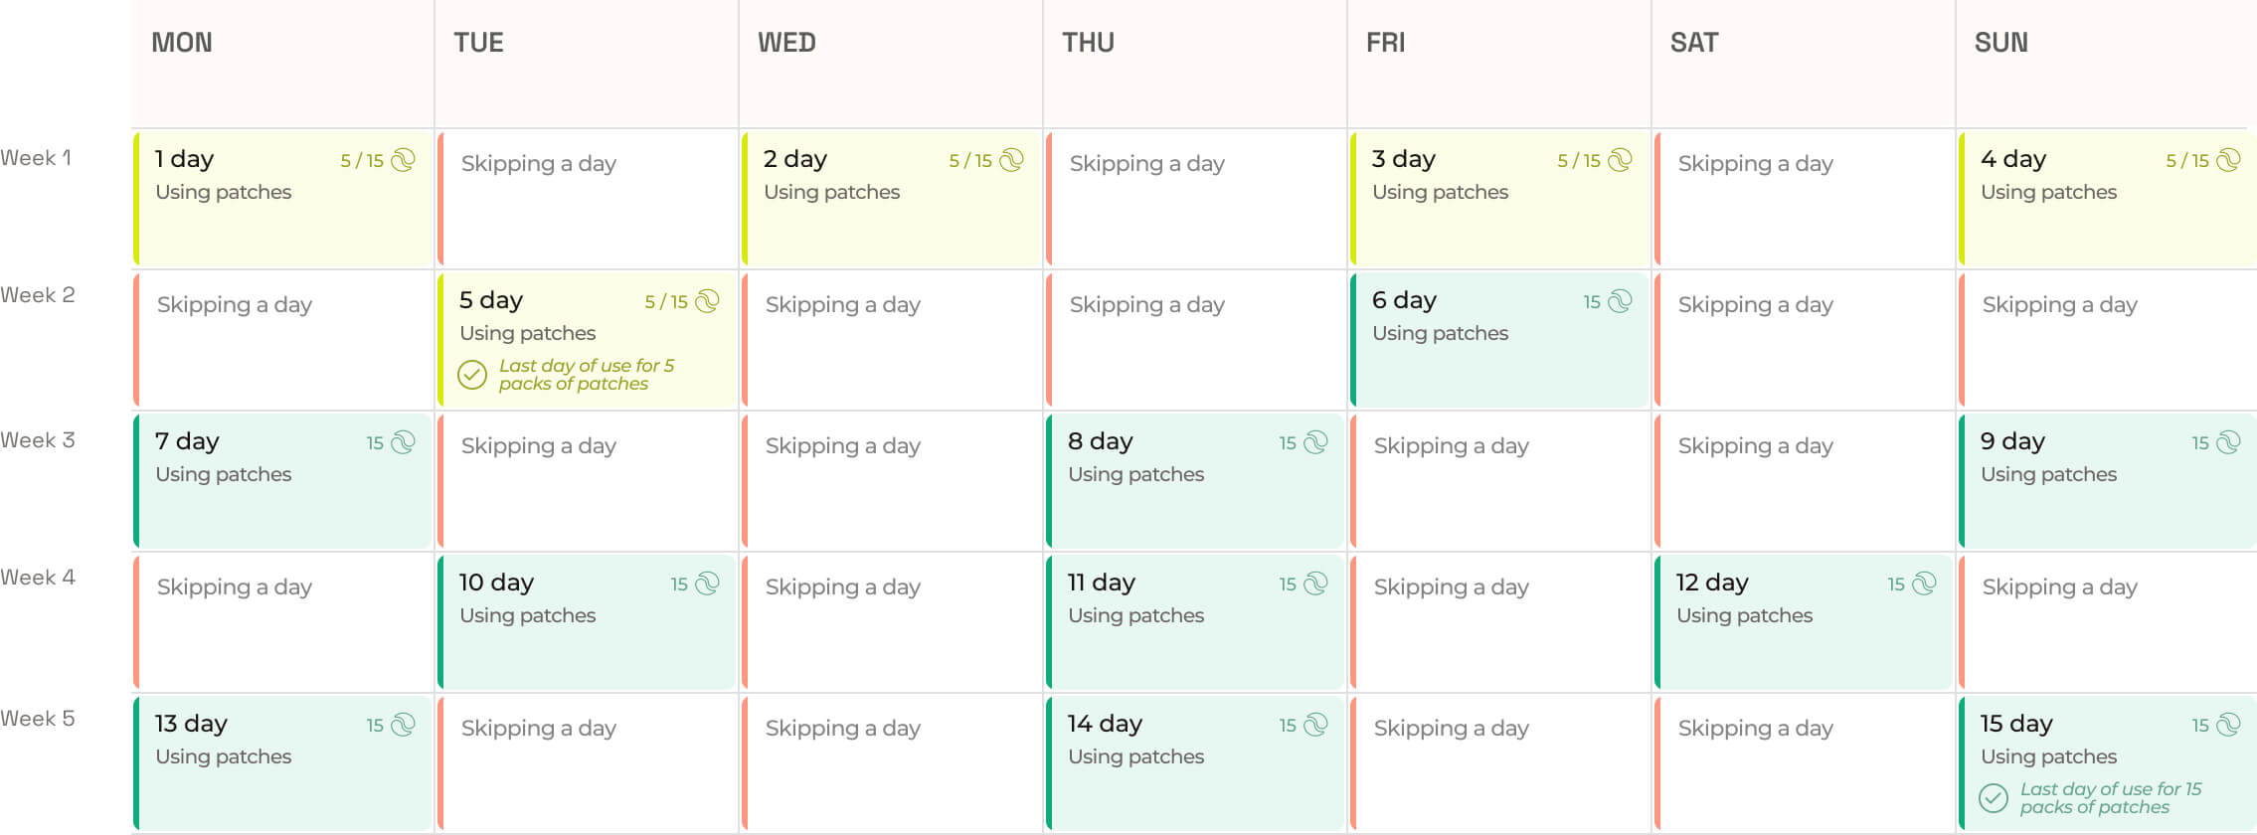
Task: Click the 15 count on 13 day cell
Action: (x=375, y=726)
